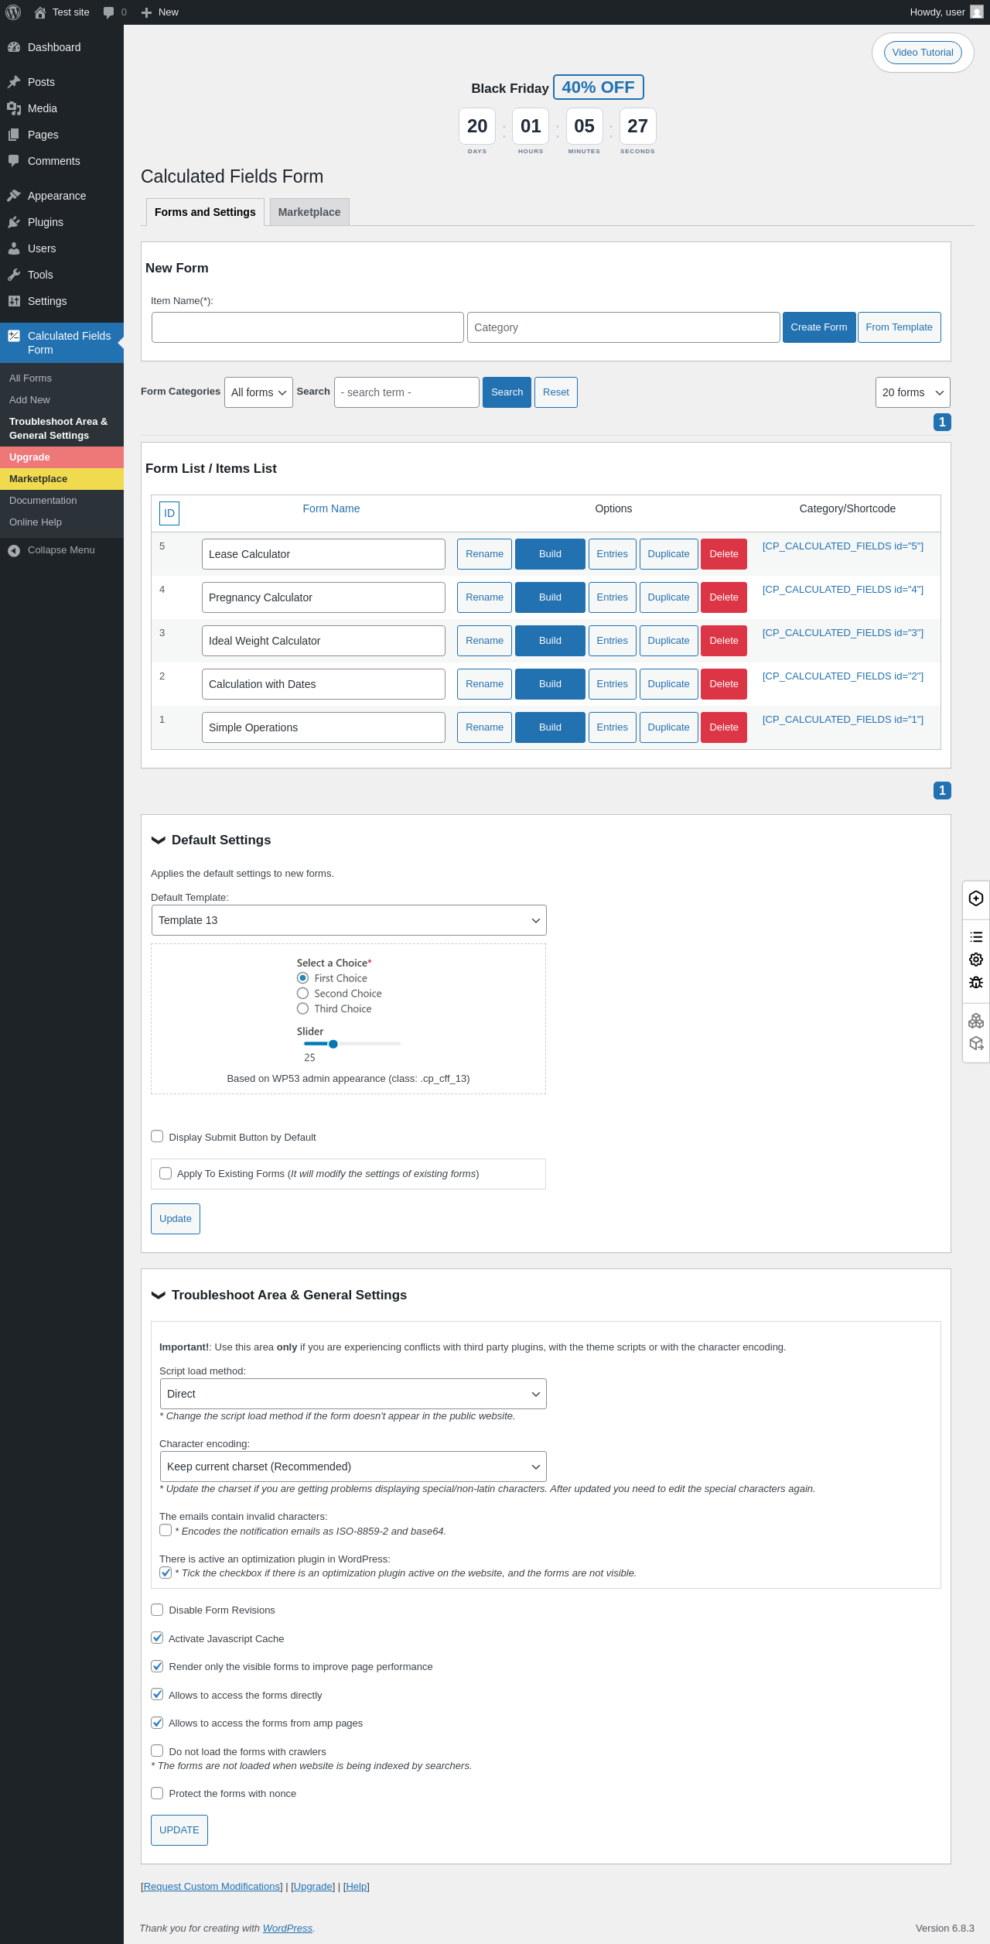Click the Create Form button

click(x=819, y=327)
